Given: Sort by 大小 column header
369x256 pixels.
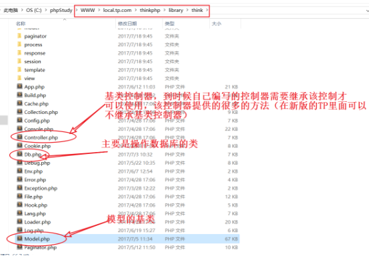Looking at the screenshot, I should click(x=216, y=23).
